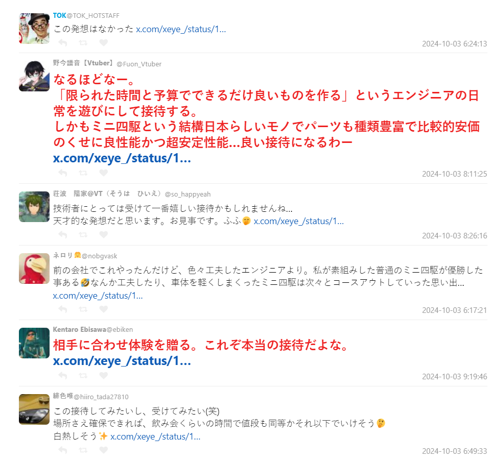The image size is (490, 462).
Task: Open Kentaro Ebisawa's avatar image
Action: (x=34, y=343)
